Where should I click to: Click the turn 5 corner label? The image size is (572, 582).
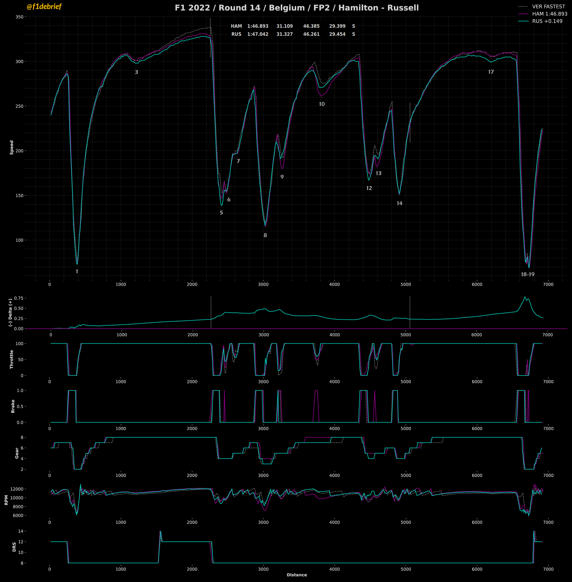pos(221,213)
